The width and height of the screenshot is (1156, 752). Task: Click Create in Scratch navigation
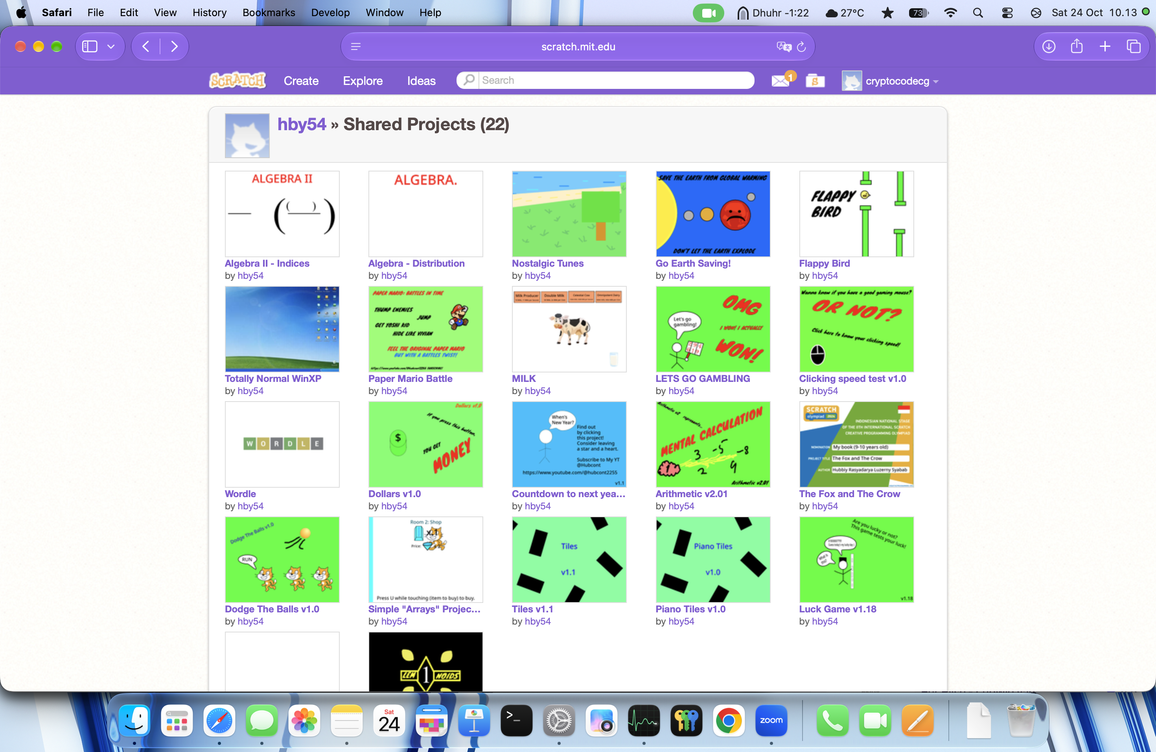(301, 81)
